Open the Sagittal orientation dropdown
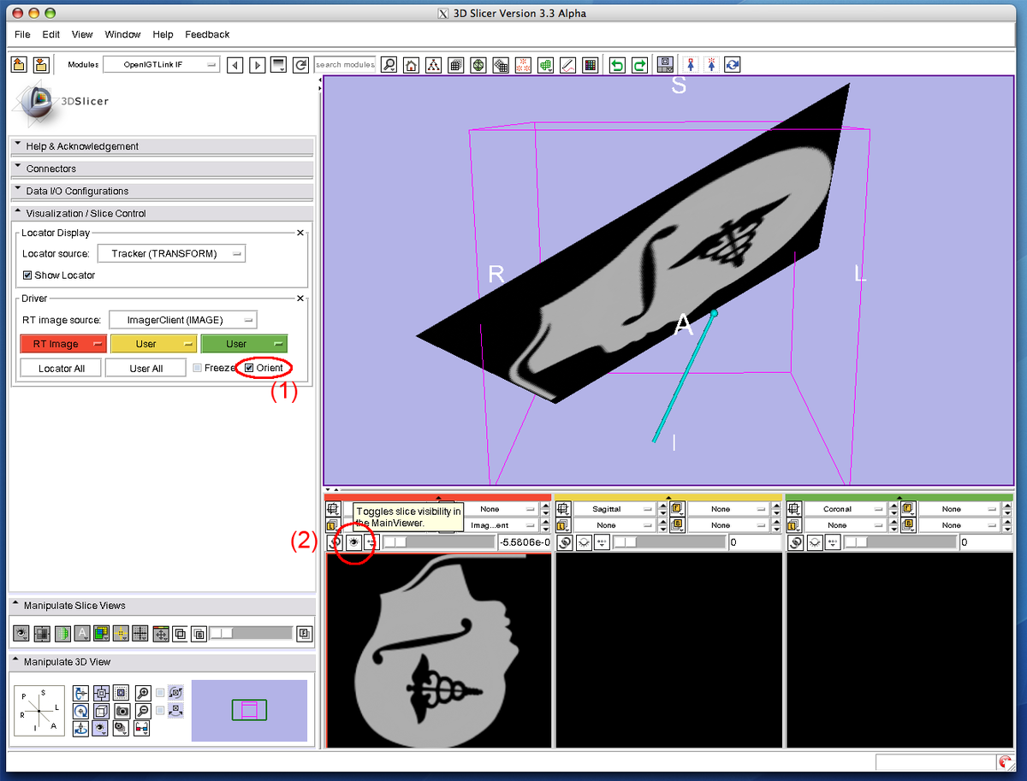Image resolution: width=1027 pixels, height=781 pixels. pos(614,508)
